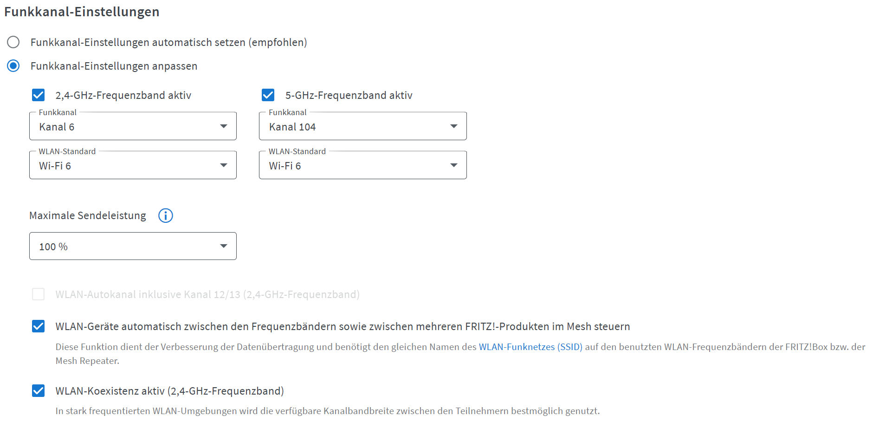The width and height of the screenshot is (873, 422).
Task: Uncheck the 5-GHz-Frequenzband aktiv checkbox
Action: 268,95
